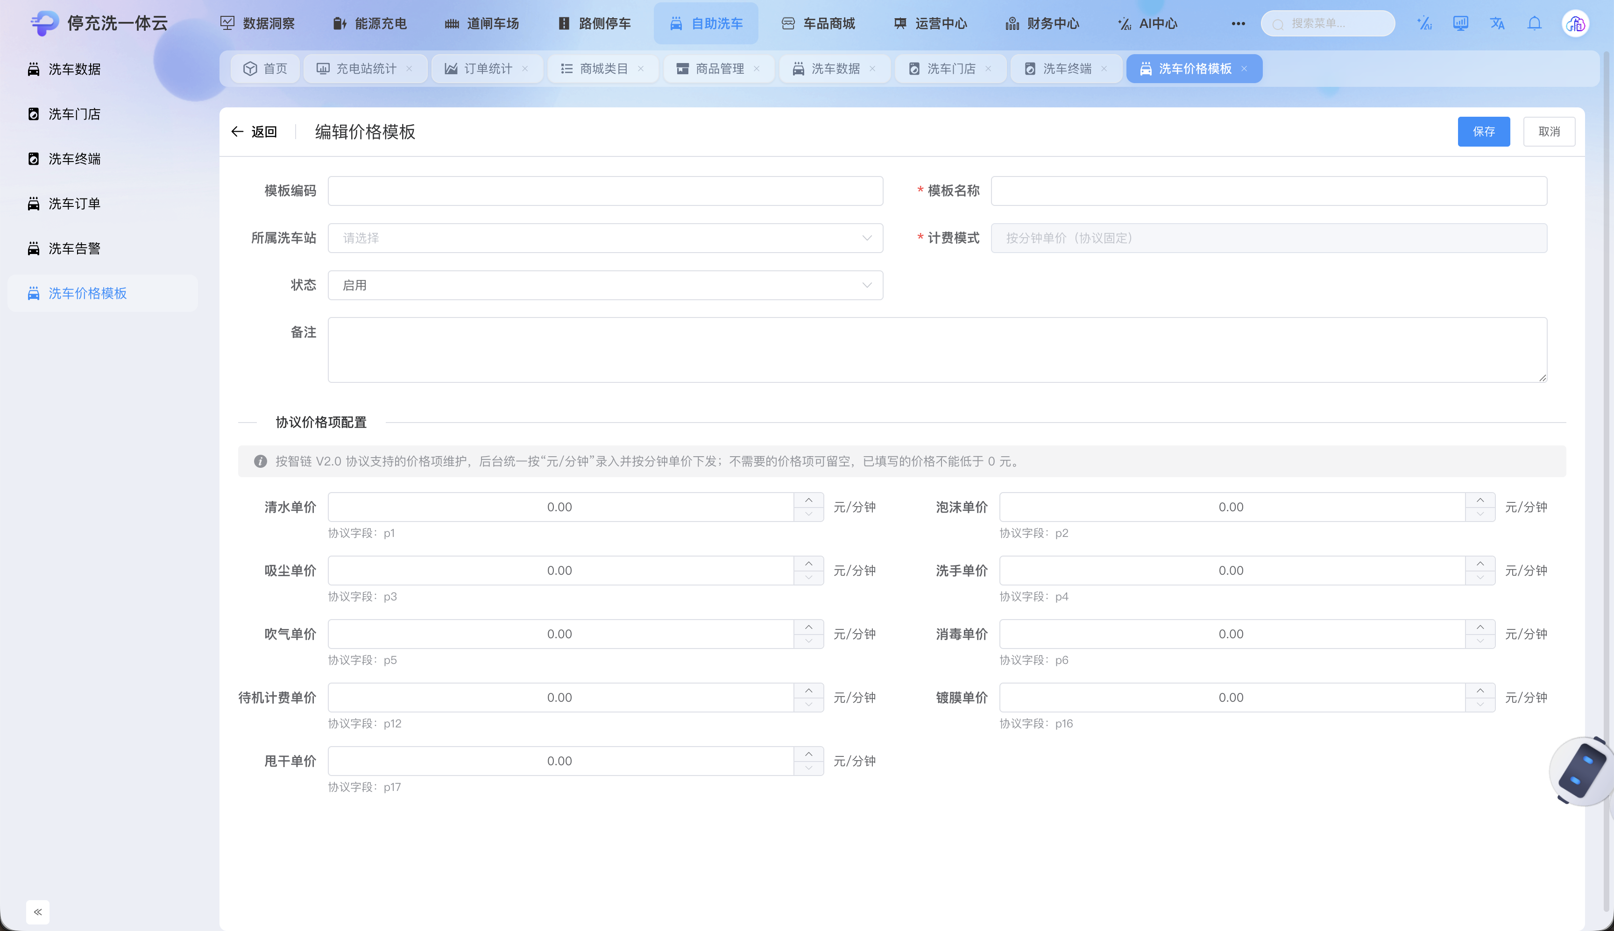Click the user avatar icon

point(1576,24)
